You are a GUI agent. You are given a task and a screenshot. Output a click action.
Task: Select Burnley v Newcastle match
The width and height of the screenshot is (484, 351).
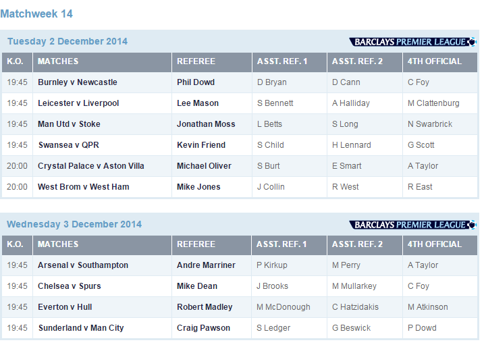click(78, 82)
